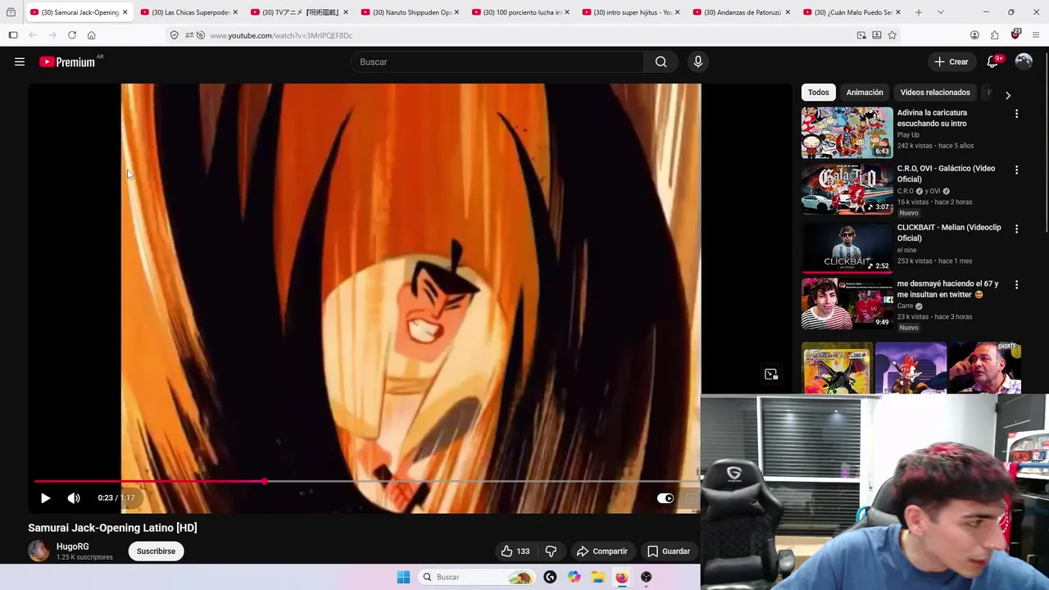Open browser application menu
Image resolution: width=1049 pixels, height=590 pixels.
[x=1036, y=35]
